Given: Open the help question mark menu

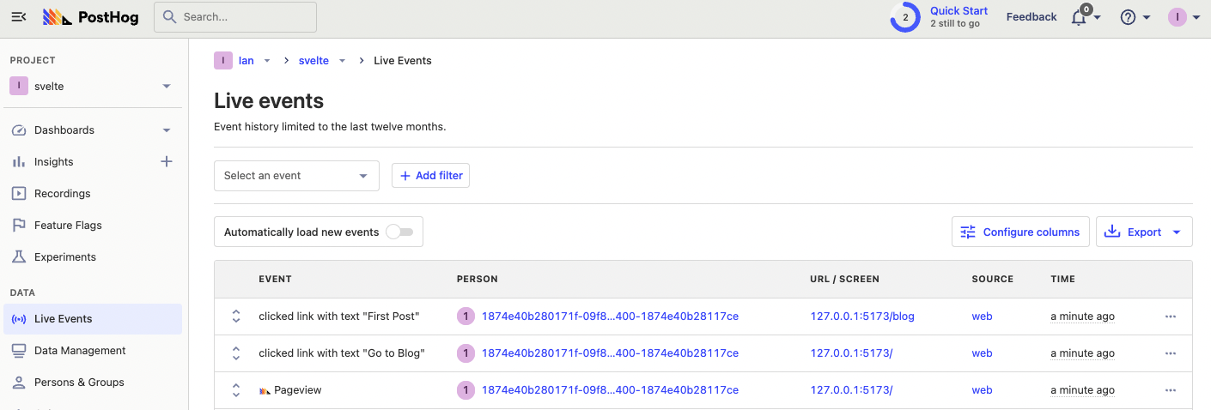Looking at the screenshot, I should click(x=1129, y=17).
